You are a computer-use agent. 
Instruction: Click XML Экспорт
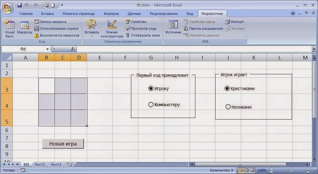click(x=235, y=28)
